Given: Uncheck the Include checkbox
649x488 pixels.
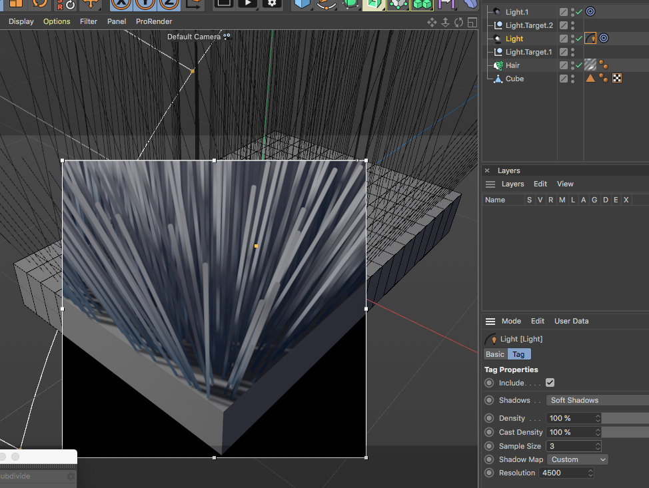Looking at the screenshot, I should (550, 383).
